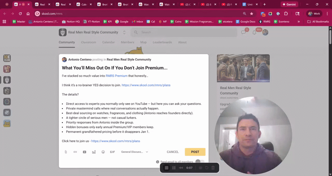Open the Members tab

[x=127, y=42]
